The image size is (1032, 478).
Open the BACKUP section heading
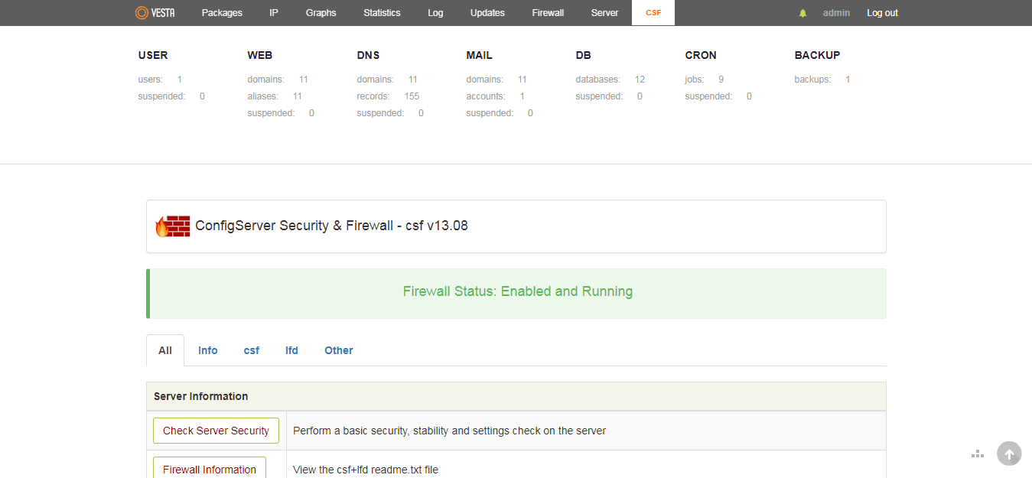click(x=817, y=55)
